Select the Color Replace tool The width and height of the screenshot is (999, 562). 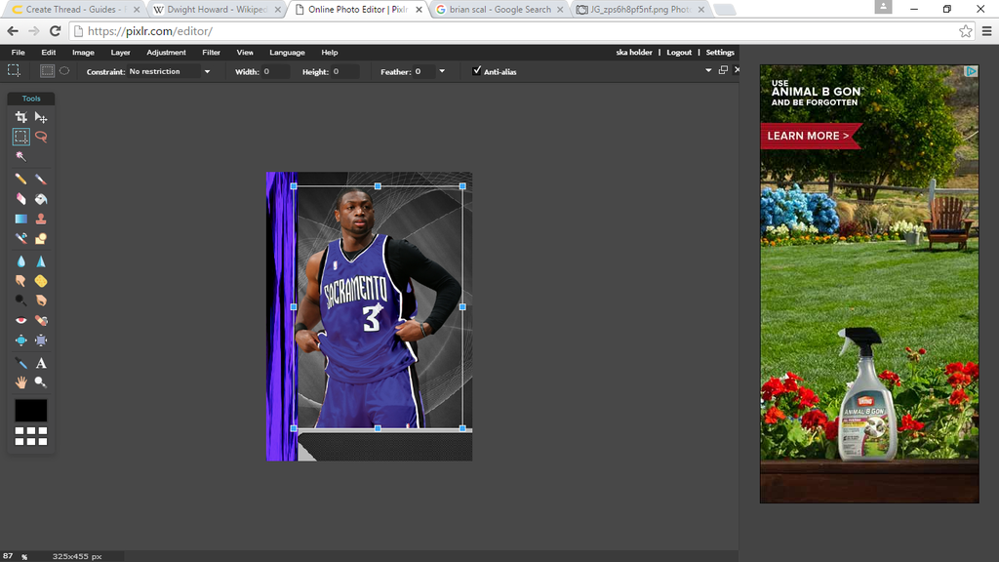[x=21, y=238]
